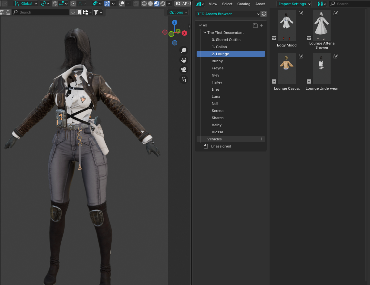The width and height of the screenshot is (370, 285).
Task: Open the View menu in asset browser
Action: [213, 4]
